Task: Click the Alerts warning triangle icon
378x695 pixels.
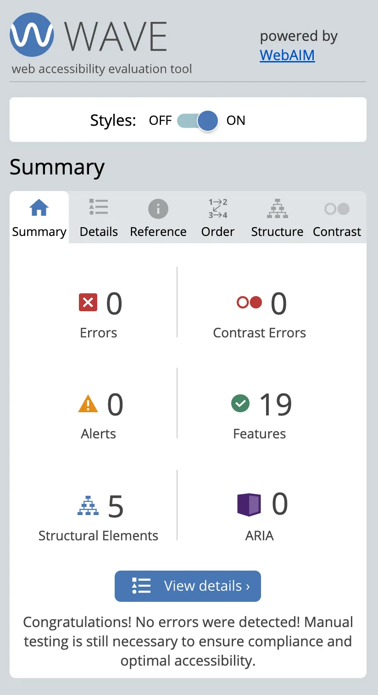Action: tap(88, 404)
